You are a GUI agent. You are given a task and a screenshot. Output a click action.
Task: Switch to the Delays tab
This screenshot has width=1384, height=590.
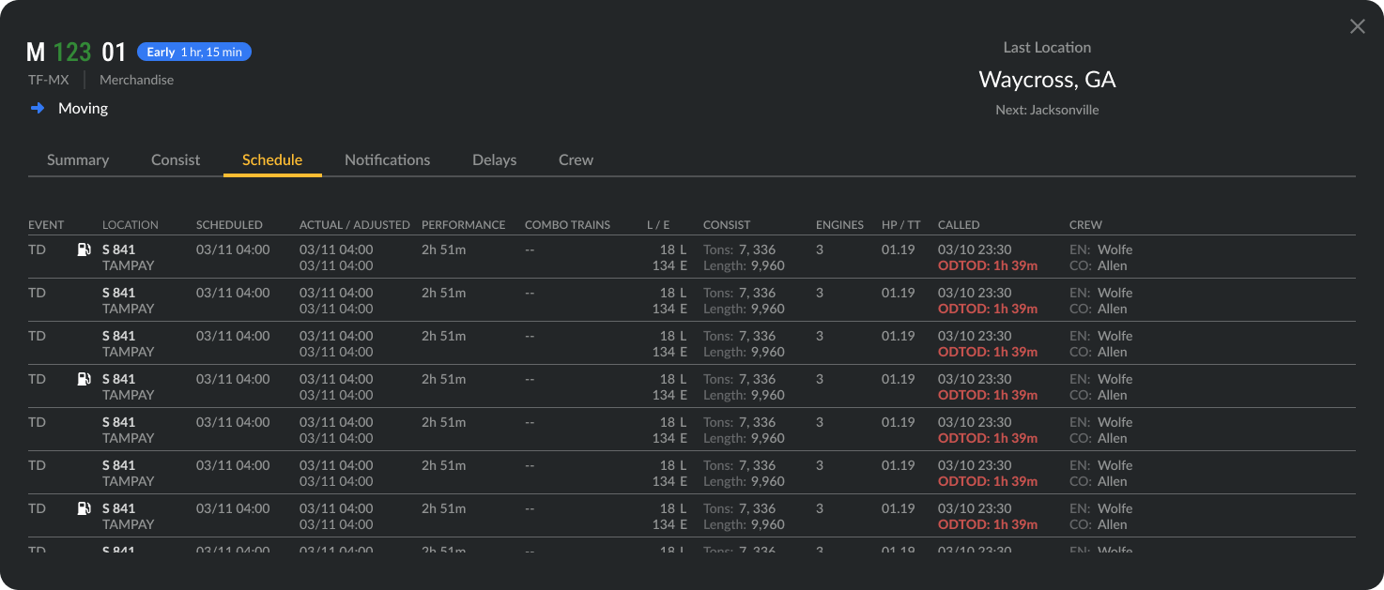(x=494, y=159)
